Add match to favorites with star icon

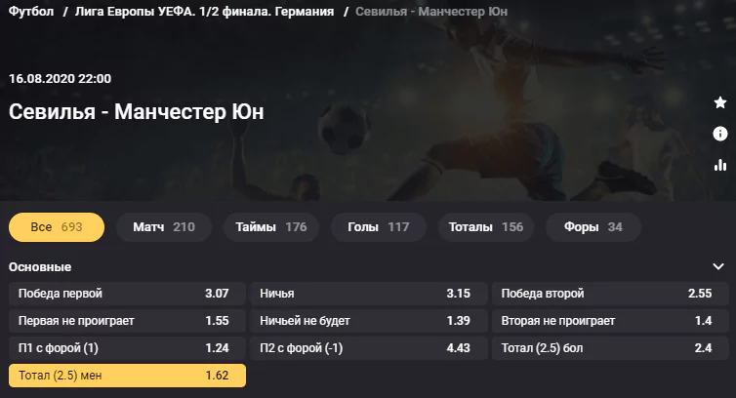719,102
